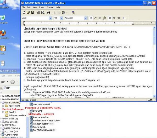Select Software pendukung folder in tree
Viewport: 157px width, 138px height.
(x=15, y=116)
